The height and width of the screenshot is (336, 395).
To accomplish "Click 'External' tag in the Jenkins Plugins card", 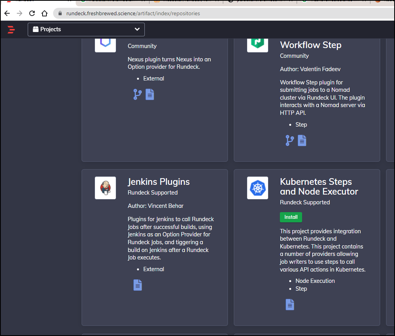I will pos(153,269).
